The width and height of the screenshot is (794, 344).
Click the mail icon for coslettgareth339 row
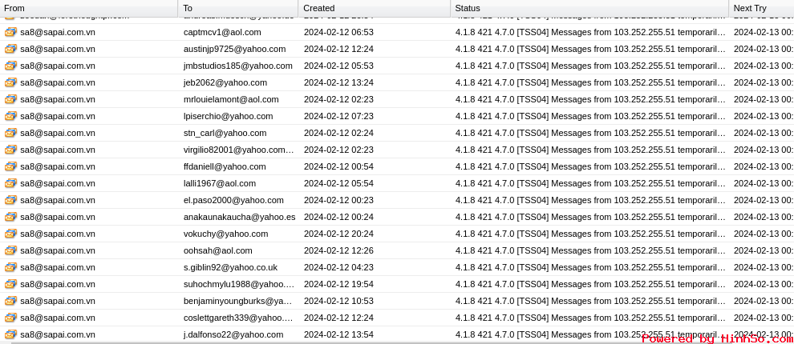click(x=10, y=318)
